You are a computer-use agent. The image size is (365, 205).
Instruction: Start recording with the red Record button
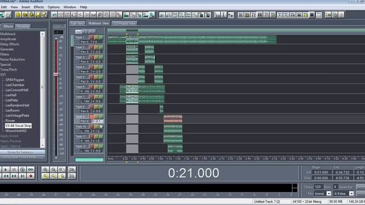click(x=31, y=176)
